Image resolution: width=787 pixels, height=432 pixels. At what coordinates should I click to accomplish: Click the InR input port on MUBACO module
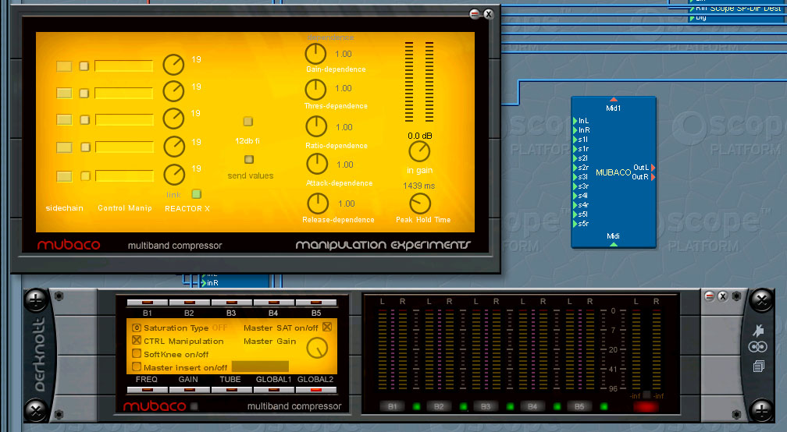(x=575, y=129)
